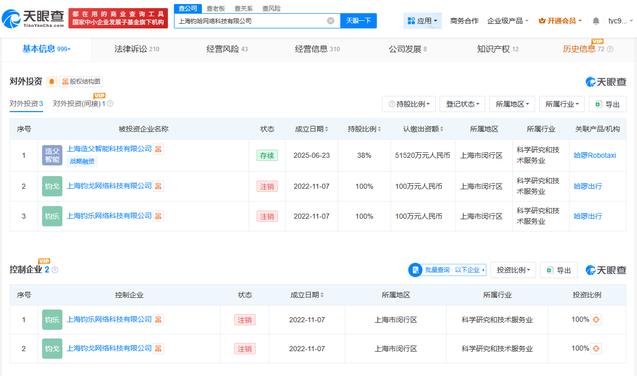
Task: Click the 投资比例 detail icon for 上海钧乐
Action: coord(596,320)
